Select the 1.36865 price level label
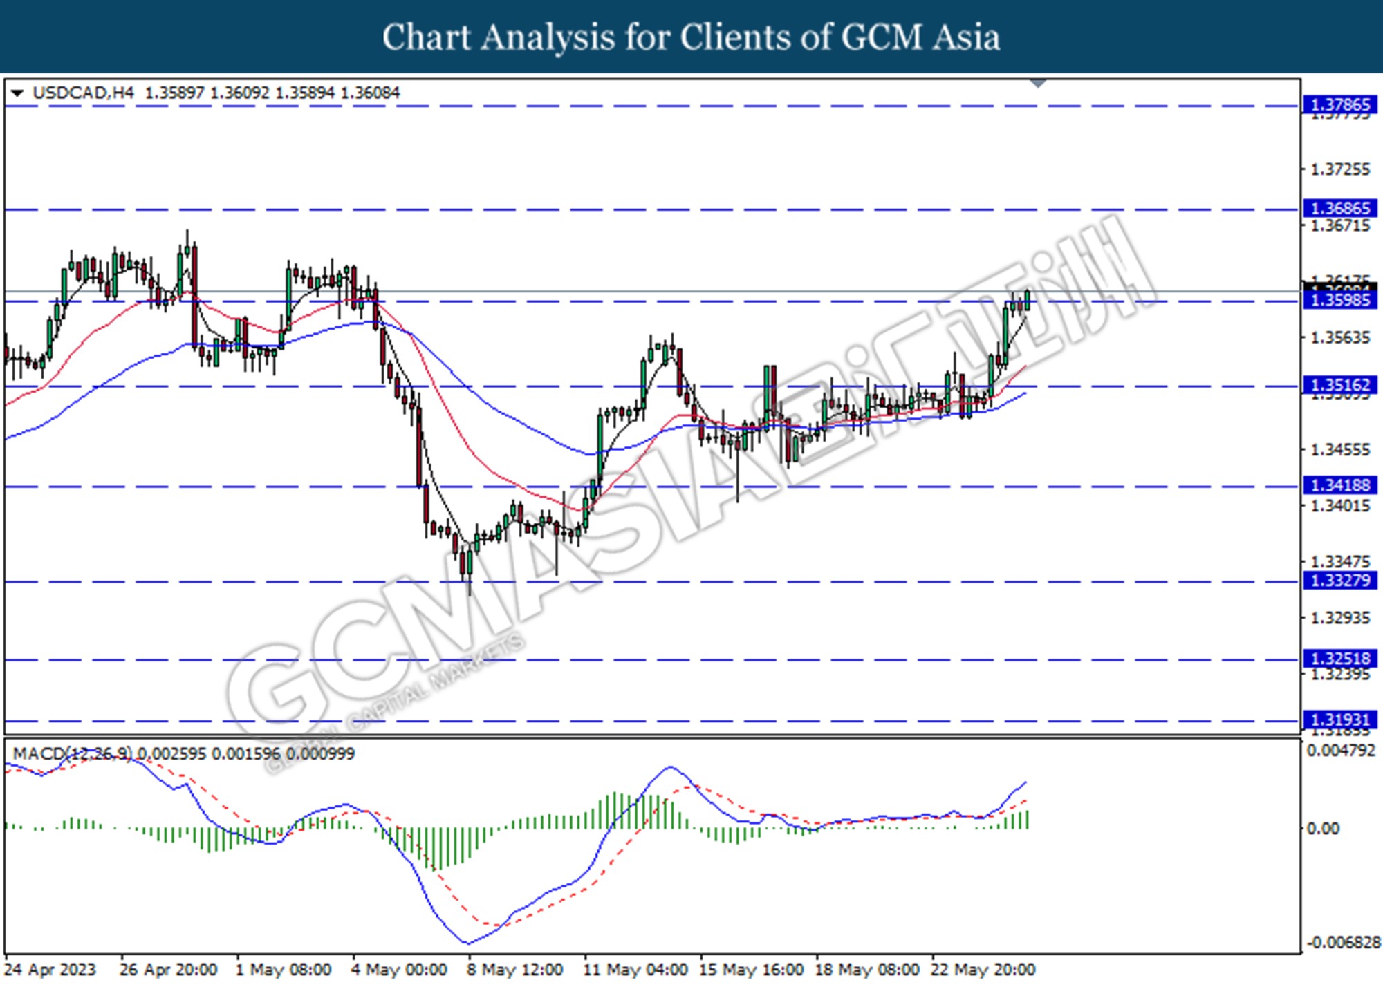 [1340, 209]
